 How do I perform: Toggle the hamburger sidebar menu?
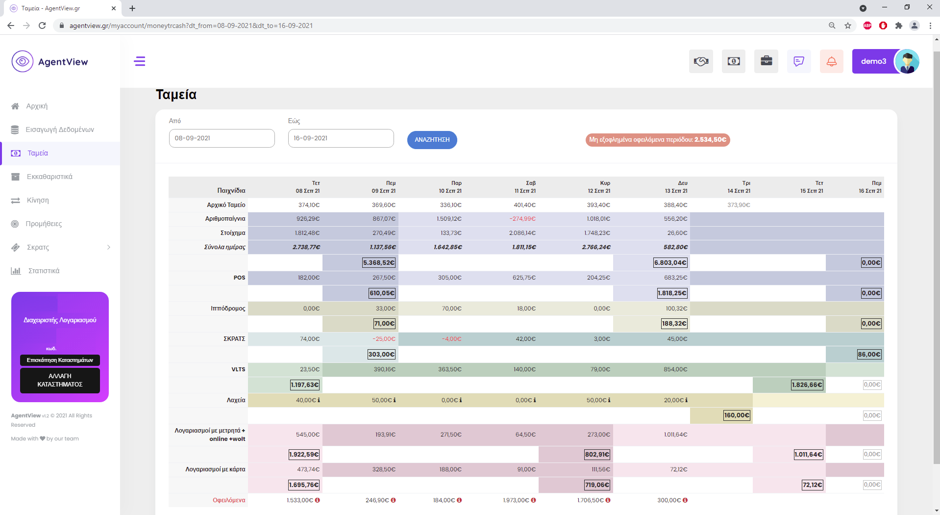click(140, 61)
